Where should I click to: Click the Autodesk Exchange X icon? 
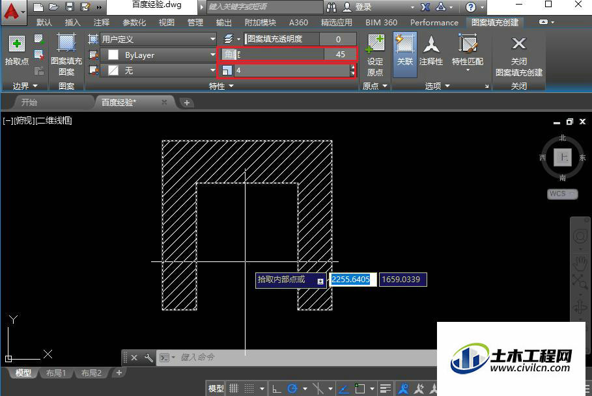425,7
